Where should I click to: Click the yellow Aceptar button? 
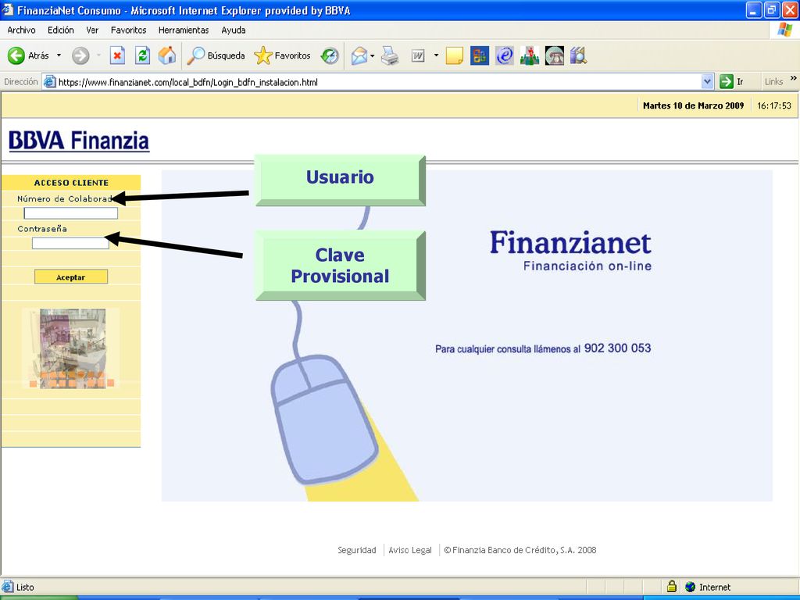[71, 277]
